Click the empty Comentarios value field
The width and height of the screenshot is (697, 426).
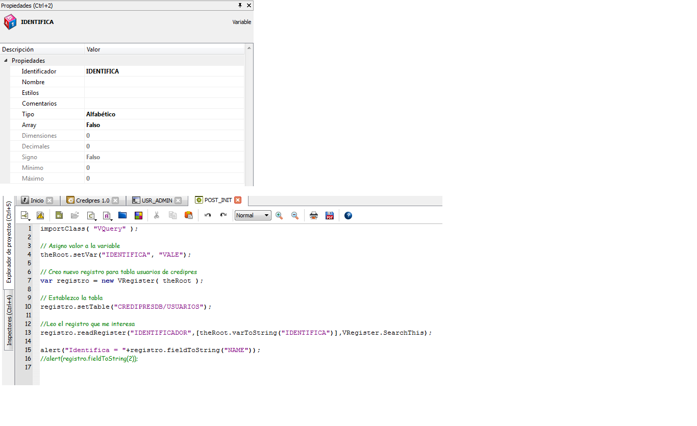tap(164, 104)
